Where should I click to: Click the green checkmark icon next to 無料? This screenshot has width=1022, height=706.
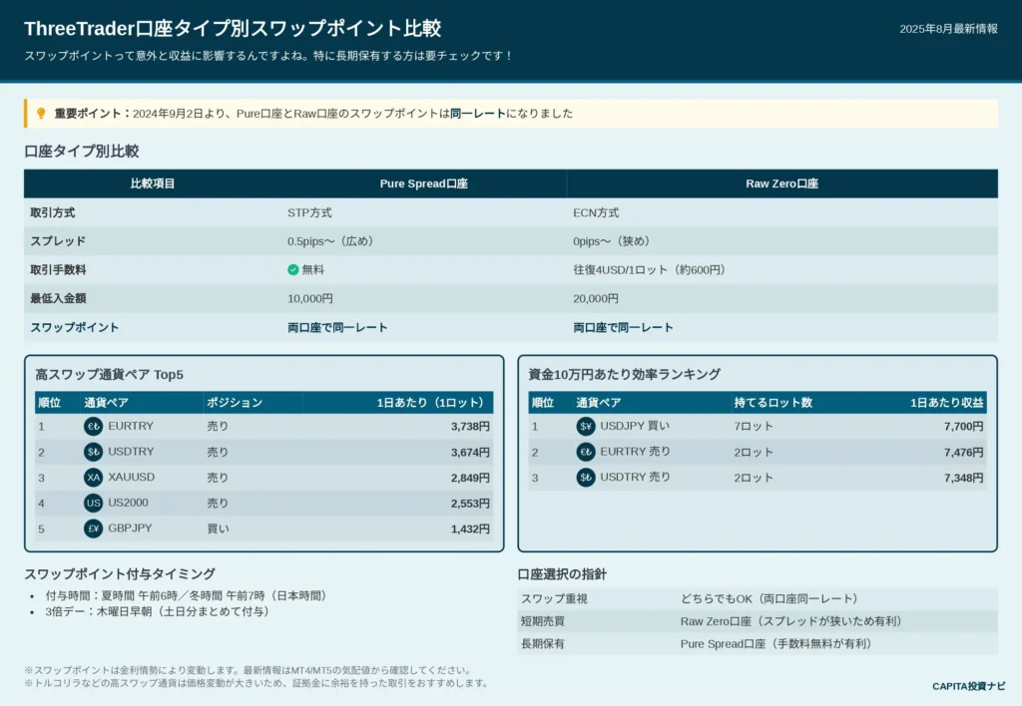(293, 269)
